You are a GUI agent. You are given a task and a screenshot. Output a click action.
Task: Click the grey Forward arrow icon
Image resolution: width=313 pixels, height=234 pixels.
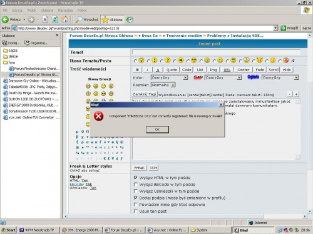pos(31,19)
